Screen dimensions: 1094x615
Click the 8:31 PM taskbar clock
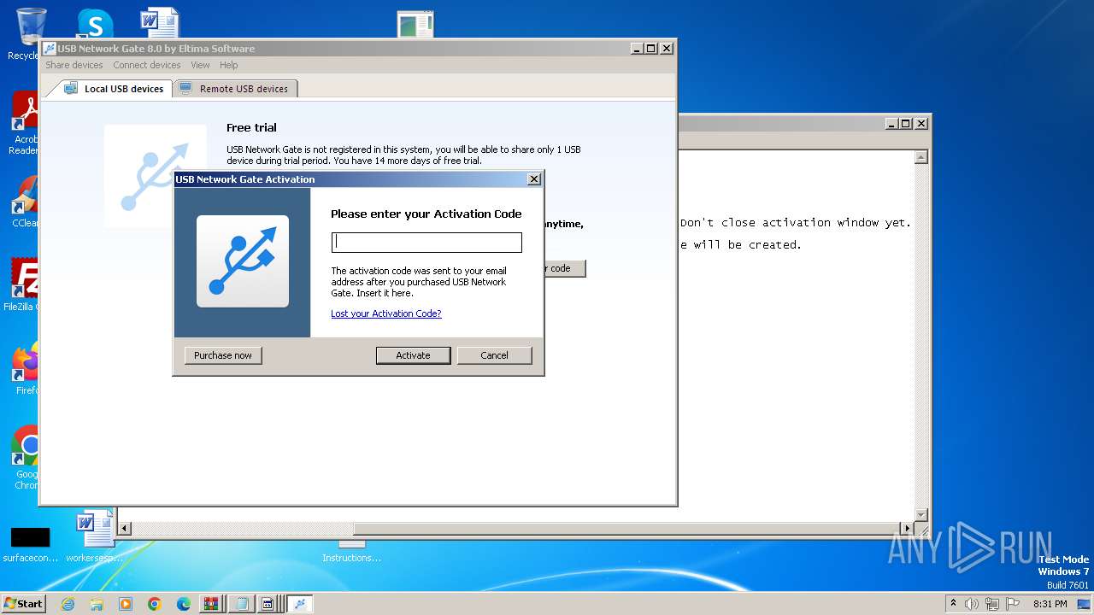click(x=1050, y=604)
